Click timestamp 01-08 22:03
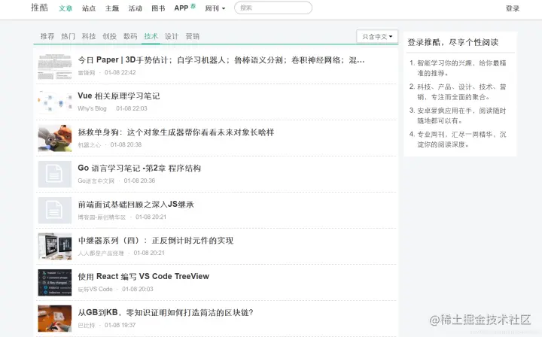542x337 pixels. (x=131, y=108)
